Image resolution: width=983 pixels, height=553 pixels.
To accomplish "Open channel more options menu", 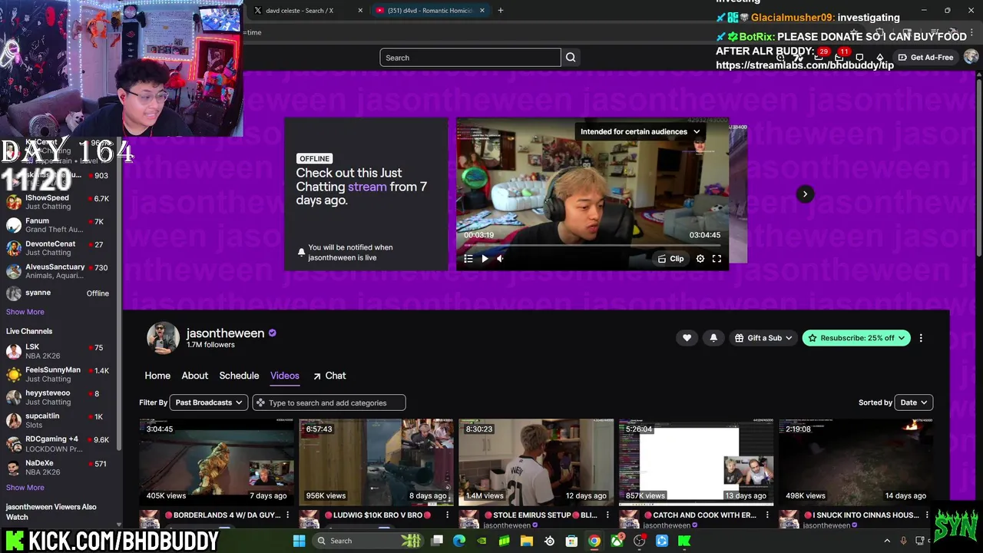I will click(921, 338).
